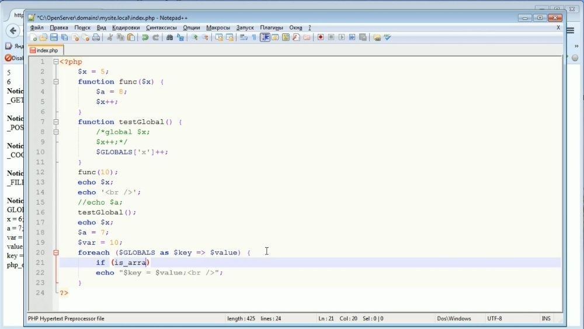Viewport: 584px width, 329px height.
Task: Open the Файл menu
Action: coord(37,27)
